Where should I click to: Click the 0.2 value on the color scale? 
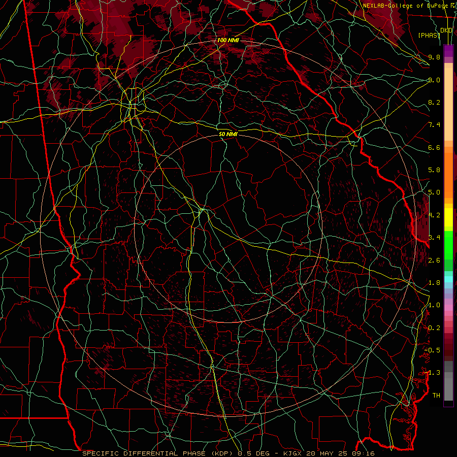434,328
